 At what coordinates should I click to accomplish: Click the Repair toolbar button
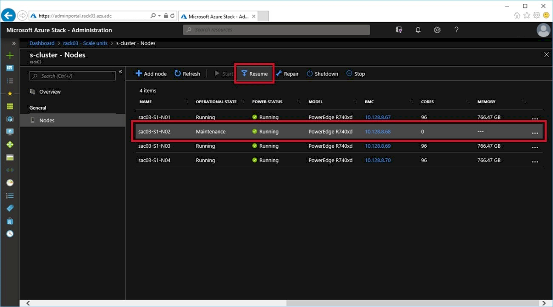click(x=287, y=73)
